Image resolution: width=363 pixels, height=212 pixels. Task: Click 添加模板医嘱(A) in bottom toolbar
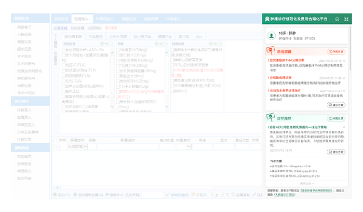point(88,195)
